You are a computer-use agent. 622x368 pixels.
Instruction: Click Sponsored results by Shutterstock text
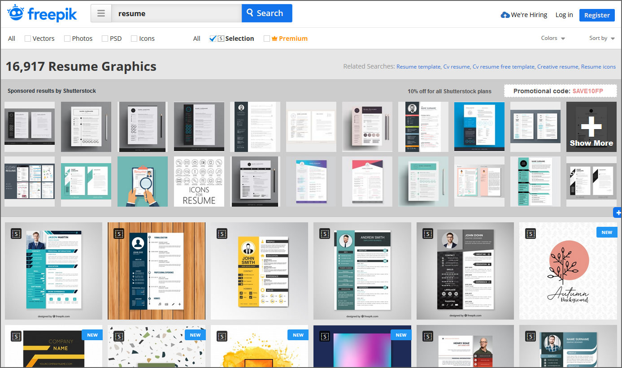tap(52, 91)
